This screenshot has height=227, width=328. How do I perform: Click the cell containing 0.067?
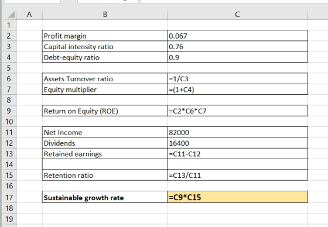[x=237, y=36]
